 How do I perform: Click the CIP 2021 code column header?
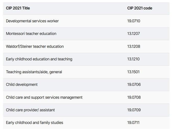coord(140,8)
